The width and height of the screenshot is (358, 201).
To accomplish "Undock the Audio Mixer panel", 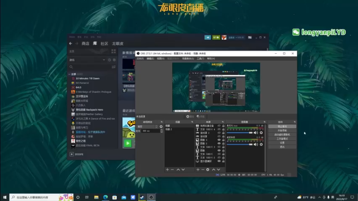I will [264, 122].
